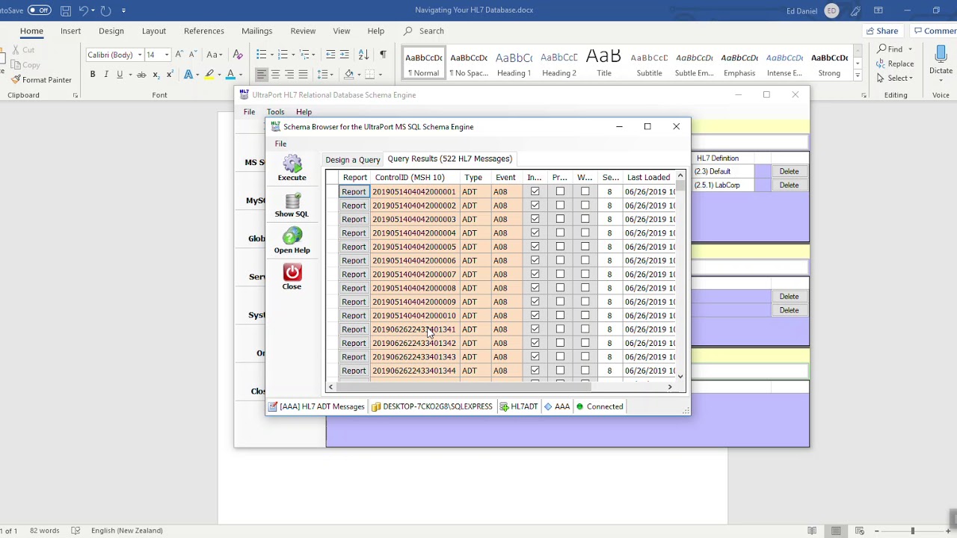Image resolution: width=957 pixels, height=538 pixels.
Task: Align text left
Action: pyautogui.click(x=262, y=74)
